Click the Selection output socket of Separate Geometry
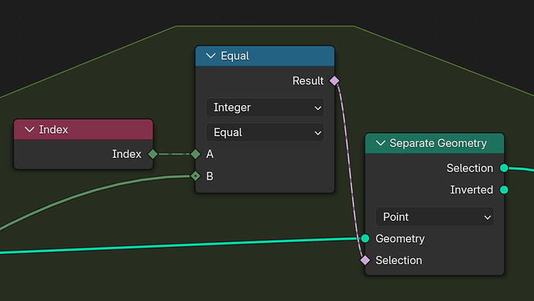Viewport: 534px width, 301px height. [x=504, y=168]
